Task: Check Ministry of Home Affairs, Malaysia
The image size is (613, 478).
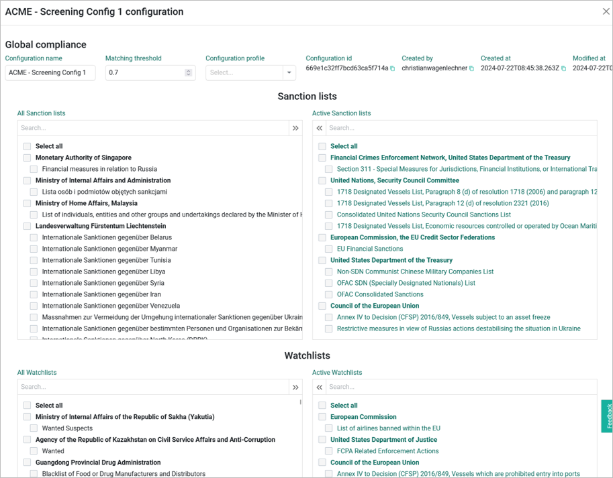Action: click(27, 203)
